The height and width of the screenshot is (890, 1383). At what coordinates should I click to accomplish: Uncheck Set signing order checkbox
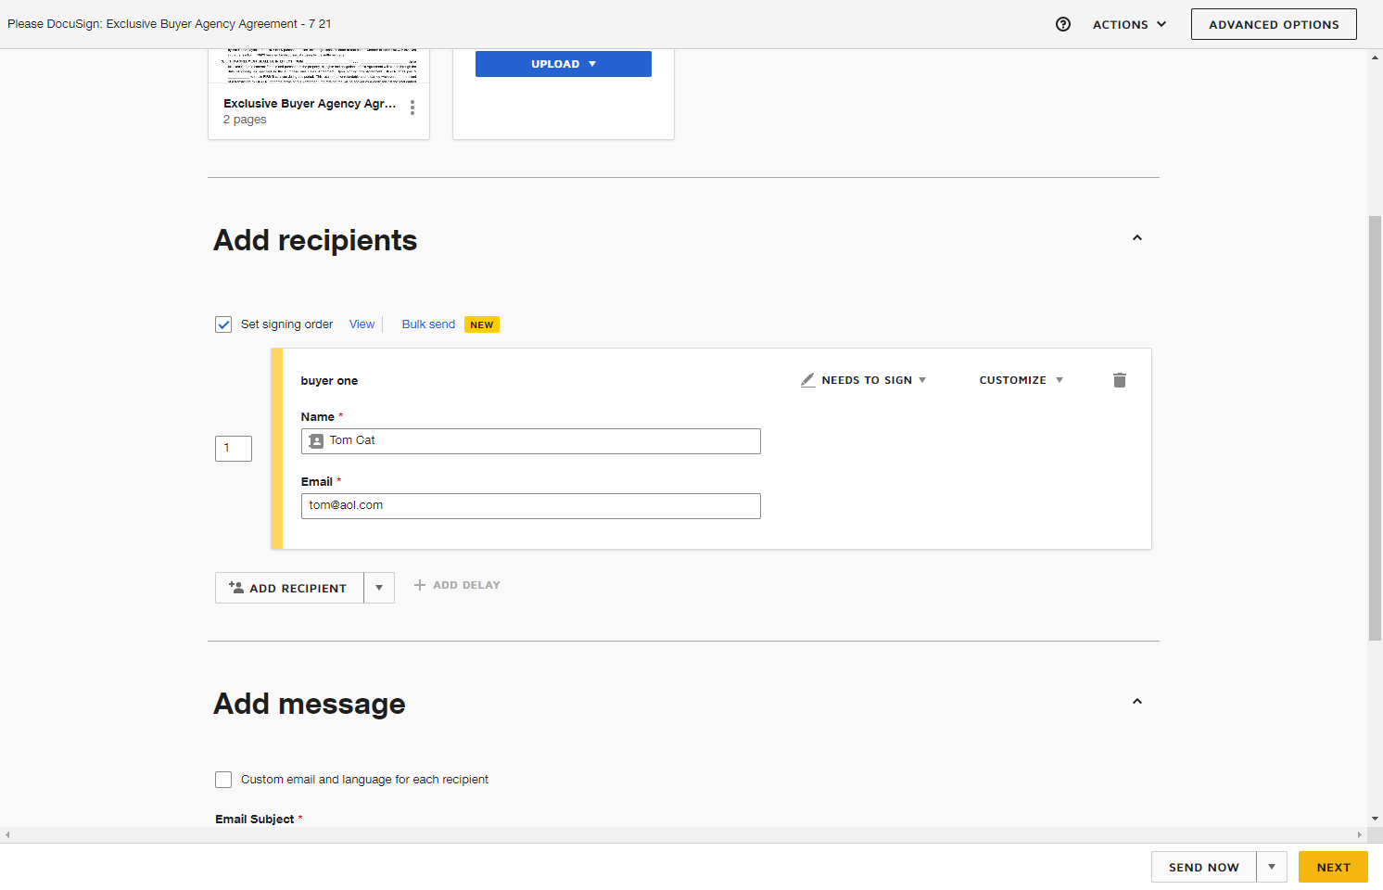coord(223,324)
